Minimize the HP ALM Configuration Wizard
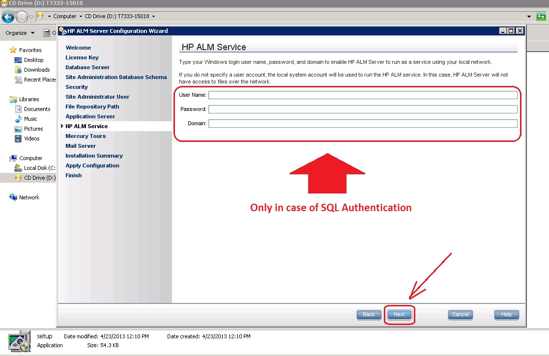Screen dimensions: 549x356 (x=503, y=31)
